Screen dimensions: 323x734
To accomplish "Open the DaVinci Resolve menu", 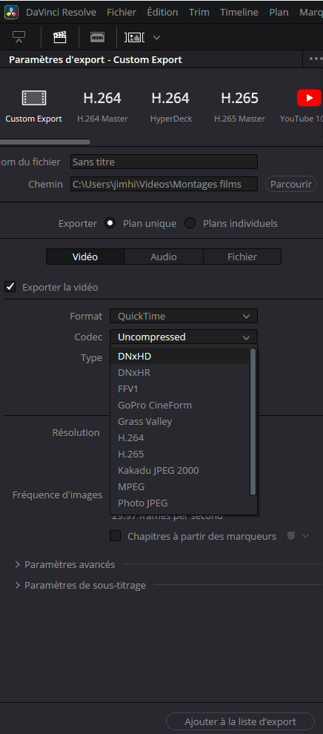I will pyautogui.click(x=61, y=12).
